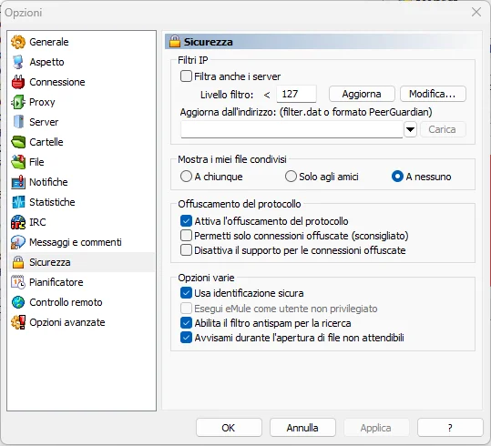
Task: Click the Carica button
Action: (443, 129)
